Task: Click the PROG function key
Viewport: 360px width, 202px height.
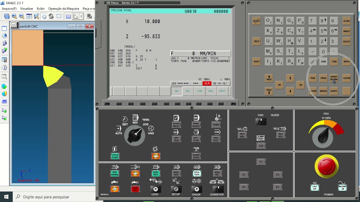Action: pos(323,78)
